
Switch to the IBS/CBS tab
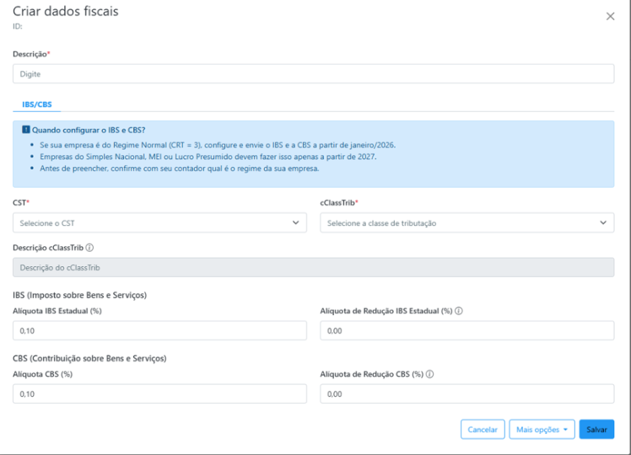pos(36,104)
